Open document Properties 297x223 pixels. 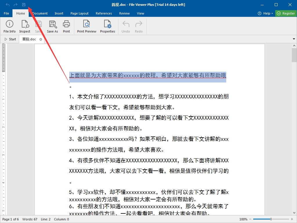[108, 26]
